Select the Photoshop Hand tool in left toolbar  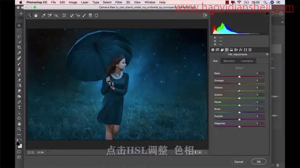tap(19, 124)
